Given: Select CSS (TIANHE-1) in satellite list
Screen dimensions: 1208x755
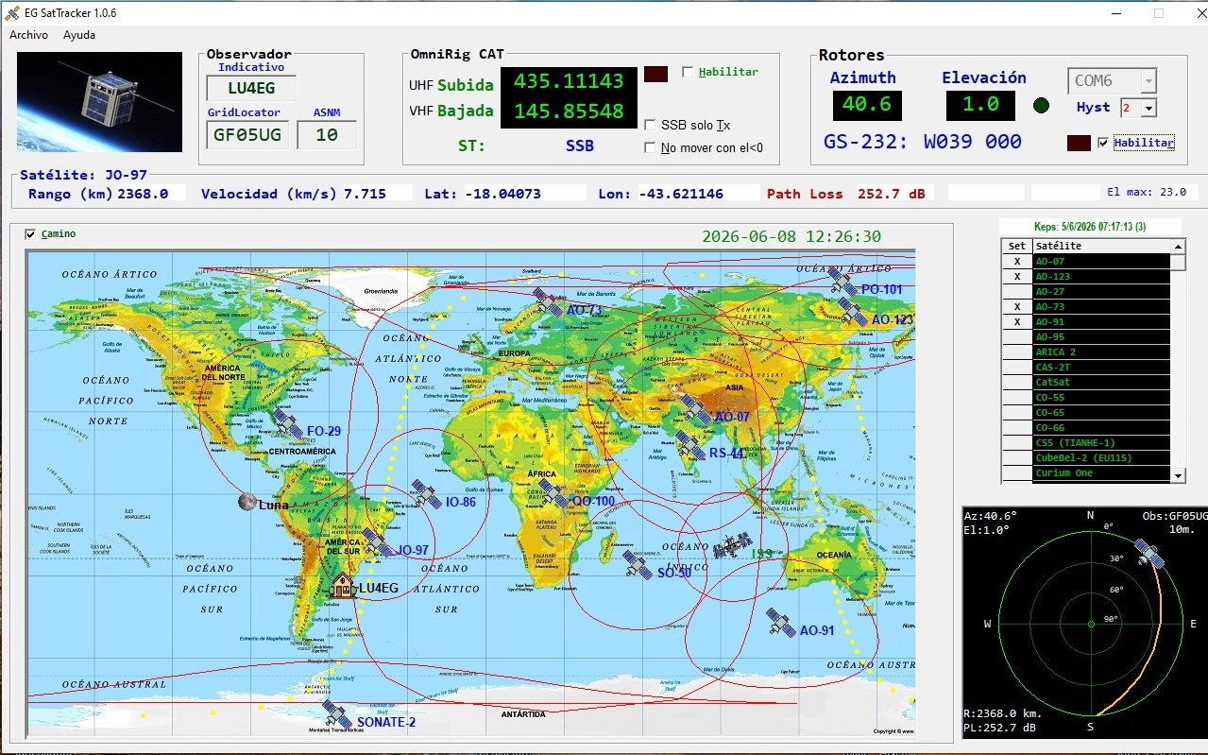Looking at the screenshot, I should pyautogui.click(x=1101, y=443).
